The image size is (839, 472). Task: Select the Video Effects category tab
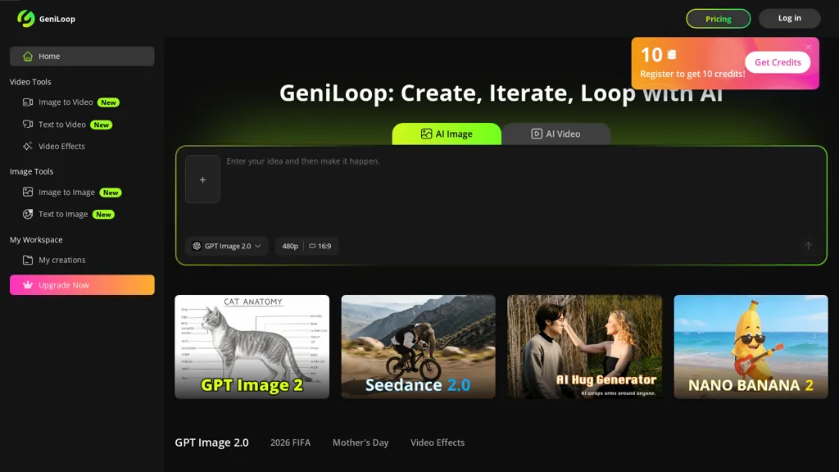point(438,442)
